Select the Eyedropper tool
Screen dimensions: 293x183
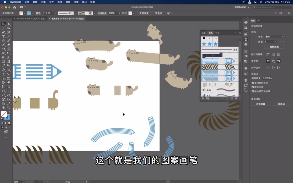coord(3,66)
